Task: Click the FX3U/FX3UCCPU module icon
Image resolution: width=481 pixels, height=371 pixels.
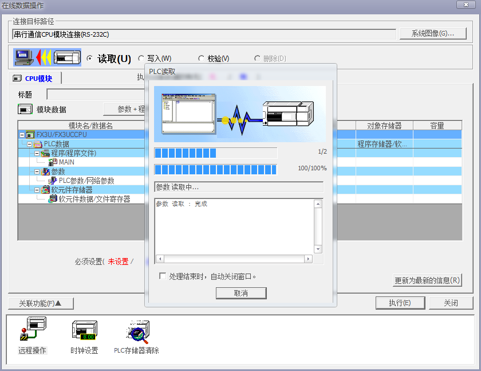Action: [30, 135]
